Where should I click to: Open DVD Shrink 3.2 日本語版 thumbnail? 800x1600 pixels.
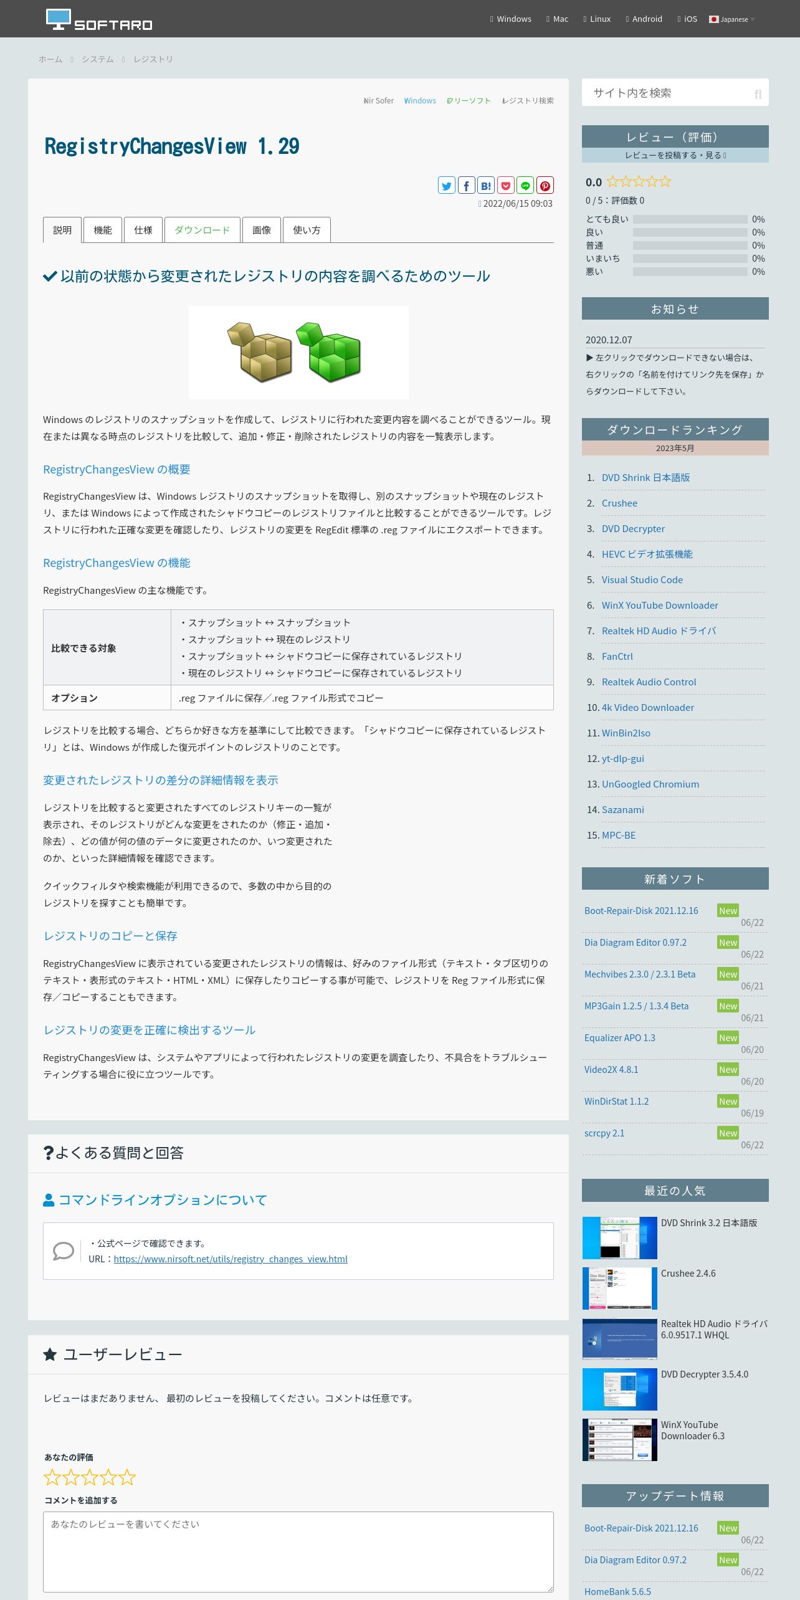pyautogui.click(x=620, y=1237)
